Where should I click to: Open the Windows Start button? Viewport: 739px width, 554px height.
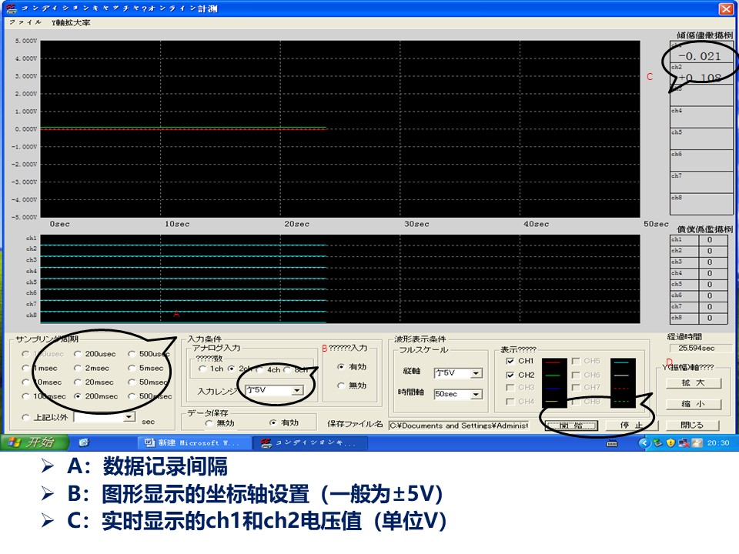point(34,442)
